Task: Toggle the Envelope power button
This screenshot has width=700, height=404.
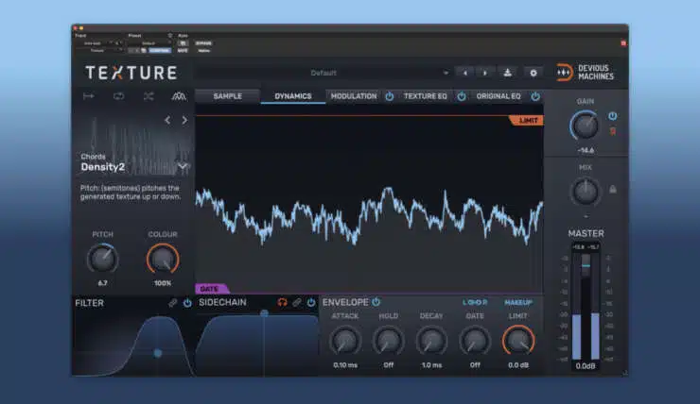Action: 376,302
